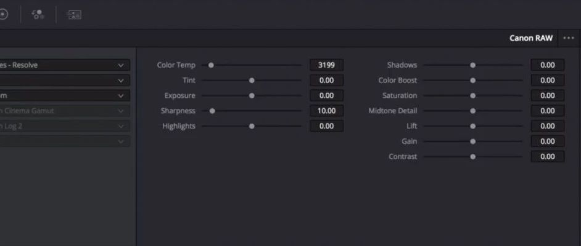Select the Contrast value field
581x246 pixels.
click(x=547, y=157)
